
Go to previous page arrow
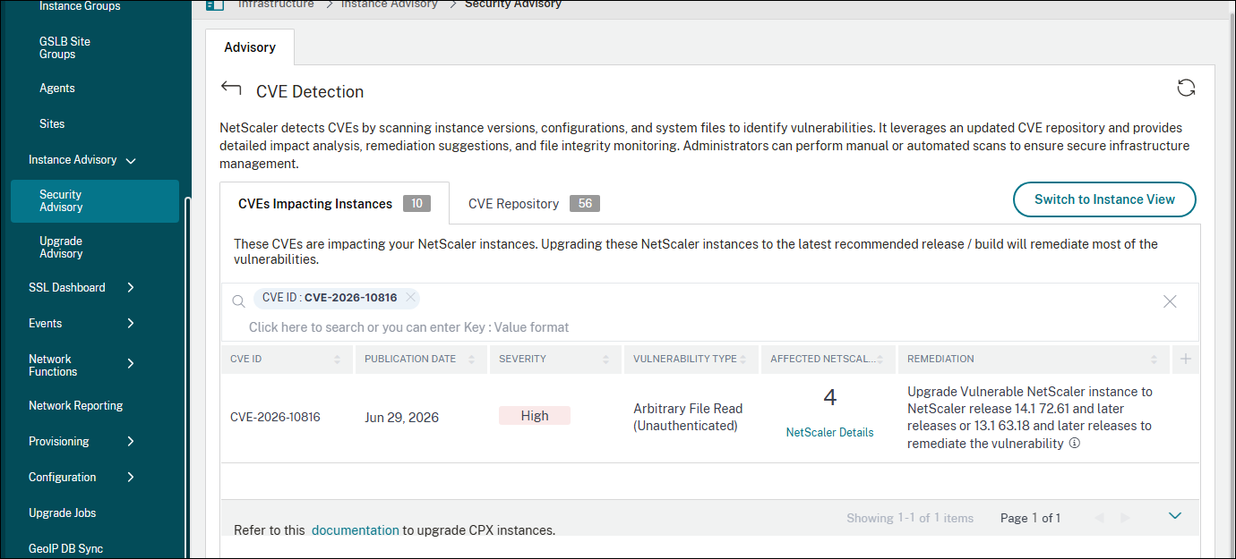point(1099,518)
